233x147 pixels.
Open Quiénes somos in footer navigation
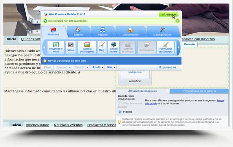(x=37, y=125)
